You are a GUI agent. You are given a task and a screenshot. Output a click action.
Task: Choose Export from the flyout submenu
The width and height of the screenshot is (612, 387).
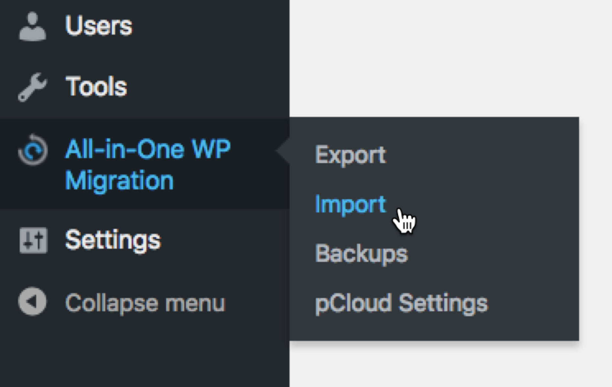(350, 154)
